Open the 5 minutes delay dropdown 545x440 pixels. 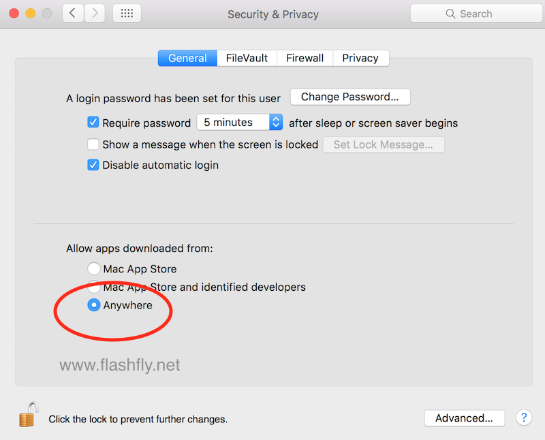click(x=239, y=123)
